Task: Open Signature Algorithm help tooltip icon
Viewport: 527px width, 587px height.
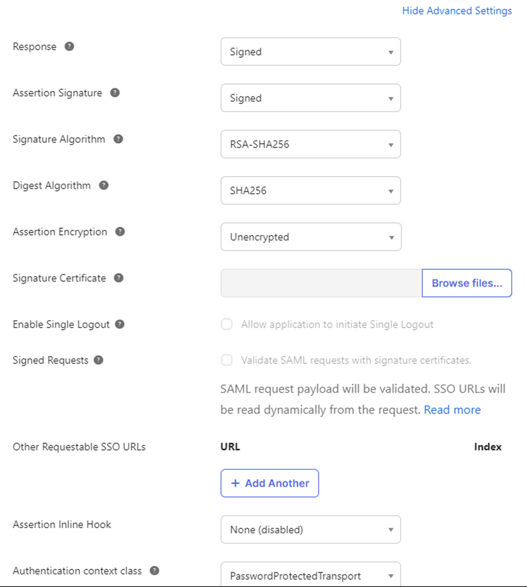Action: 118,139
